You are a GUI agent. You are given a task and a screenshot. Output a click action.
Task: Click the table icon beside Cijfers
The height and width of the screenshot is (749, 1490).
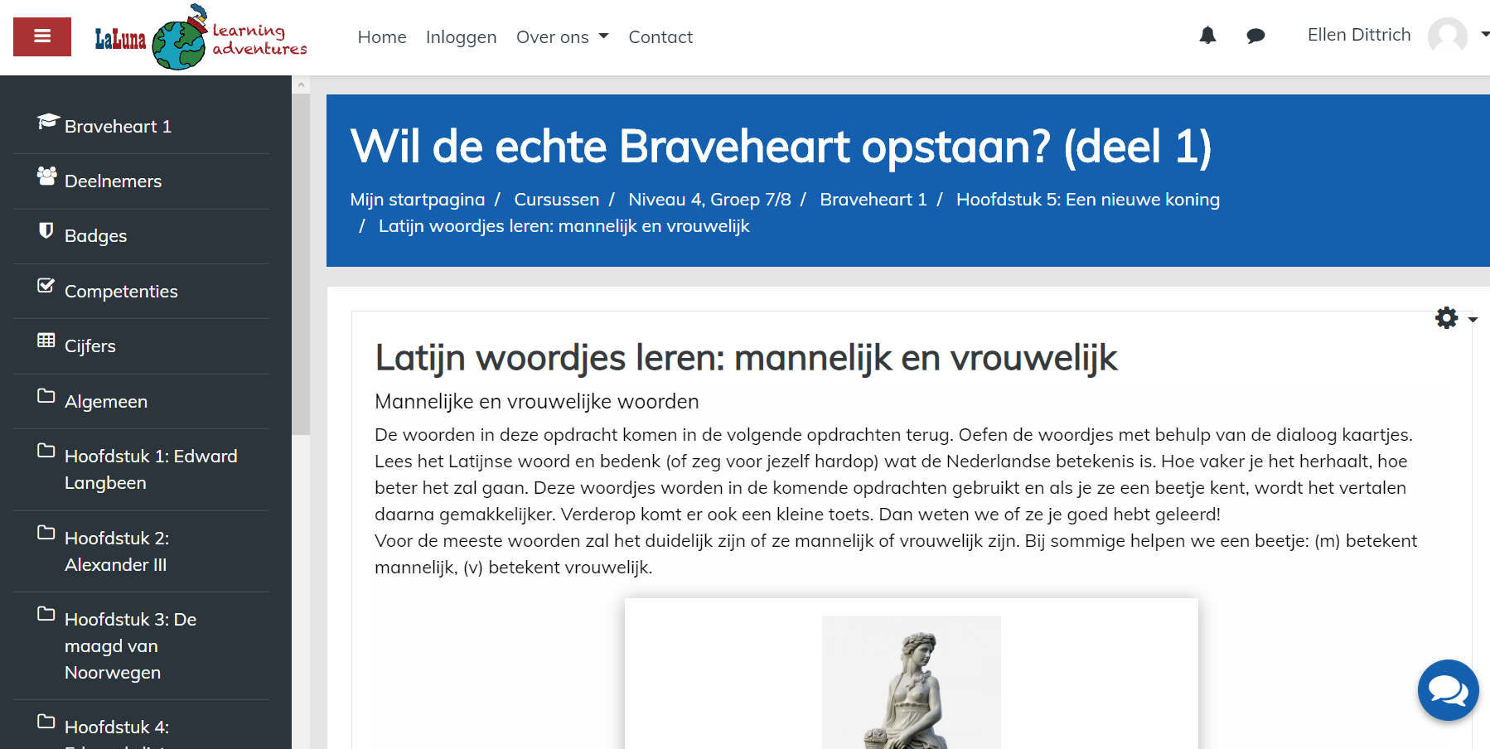click(46, 341)
